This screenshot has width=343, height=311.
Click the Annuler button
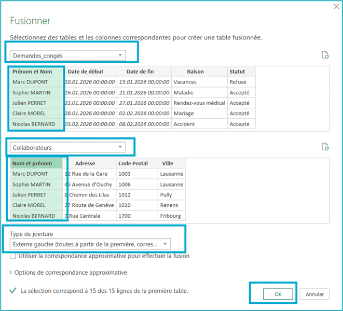pos(314,294)
